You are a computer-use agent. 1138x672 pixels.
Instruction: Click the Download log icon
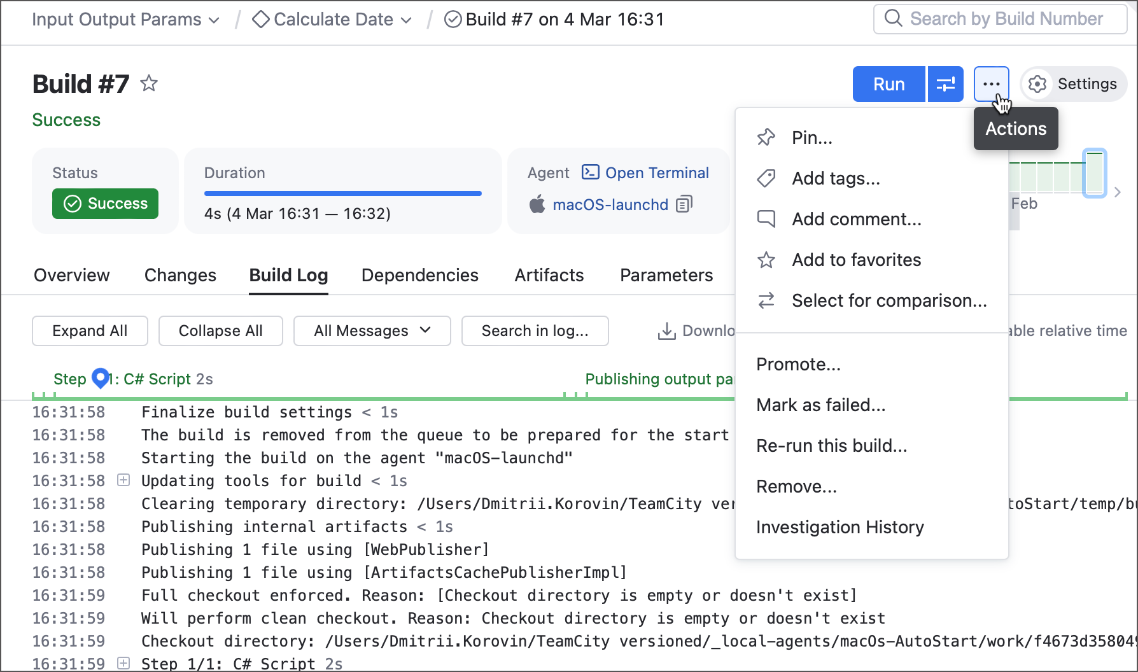coord(666,331)
